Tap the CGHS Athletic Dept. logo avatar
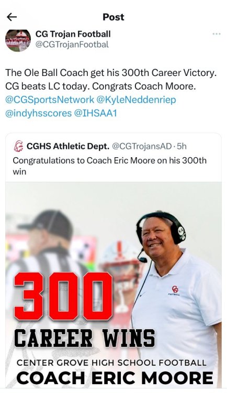This screenshot has height=393, width=227. click(x=18, y=146)
